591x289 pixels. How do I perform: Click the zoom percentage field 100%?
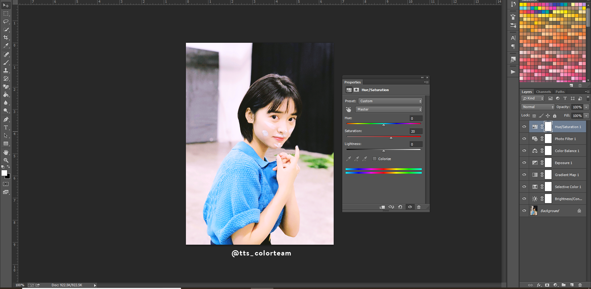click(x=20, y=285)
